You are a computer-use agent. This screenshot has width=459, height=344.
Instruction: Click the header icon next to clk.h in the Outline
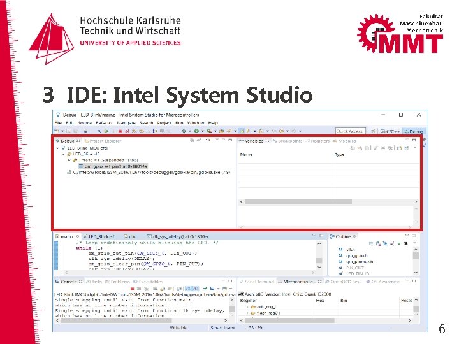[340, 249]
